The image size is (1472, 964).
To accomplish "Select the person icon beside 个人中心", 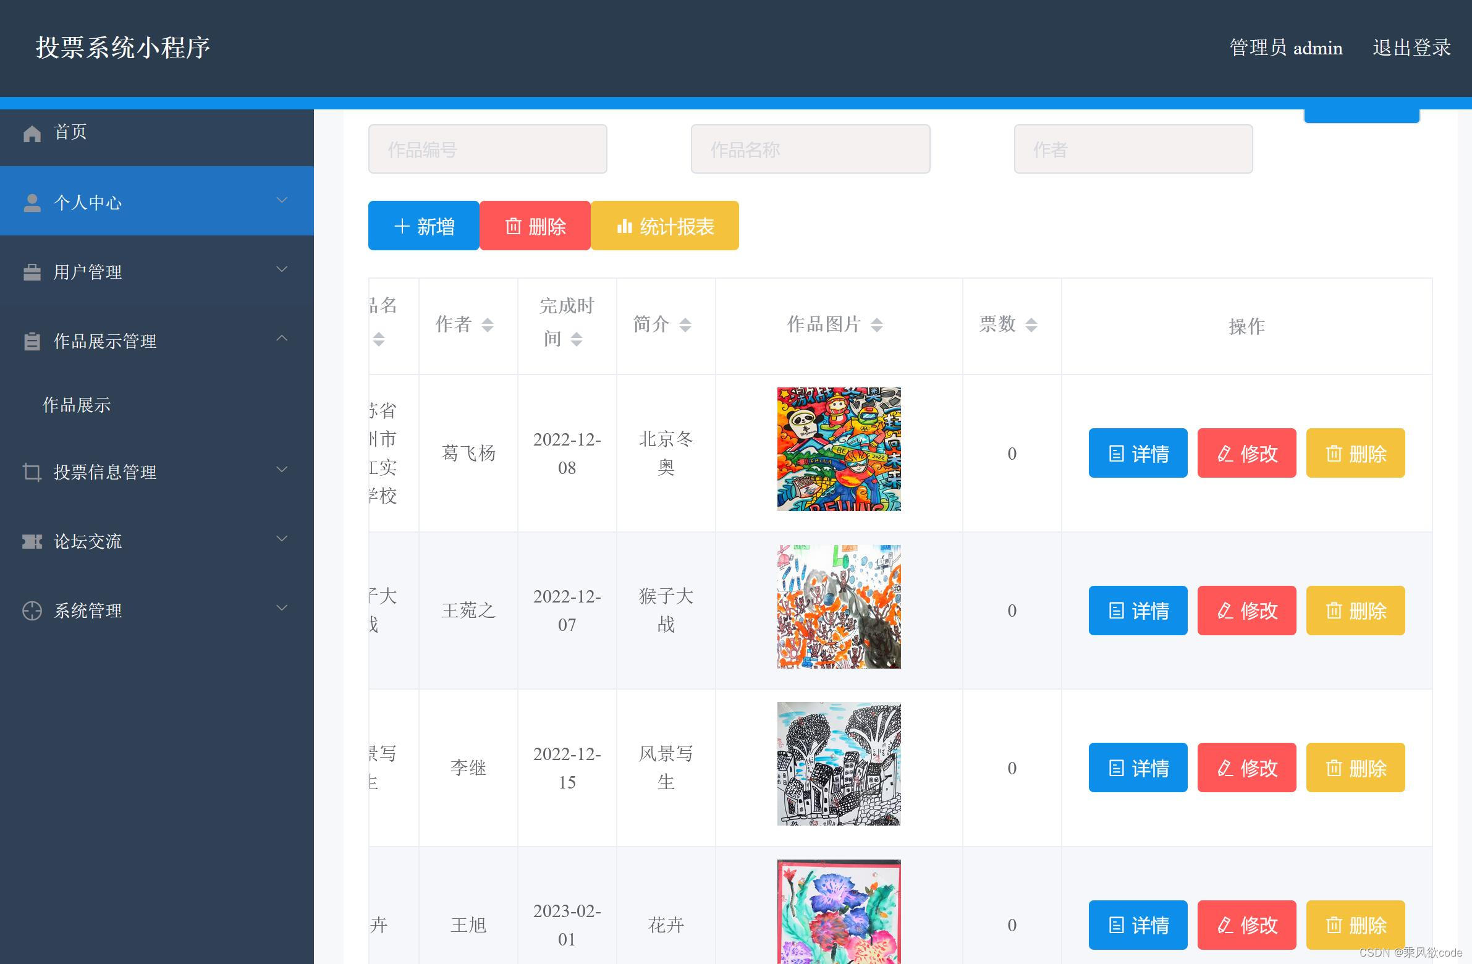I will click(x=32, y=201).
